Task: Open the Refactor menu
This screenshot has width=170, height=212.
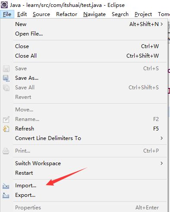Action: click(x=66, y=14)
